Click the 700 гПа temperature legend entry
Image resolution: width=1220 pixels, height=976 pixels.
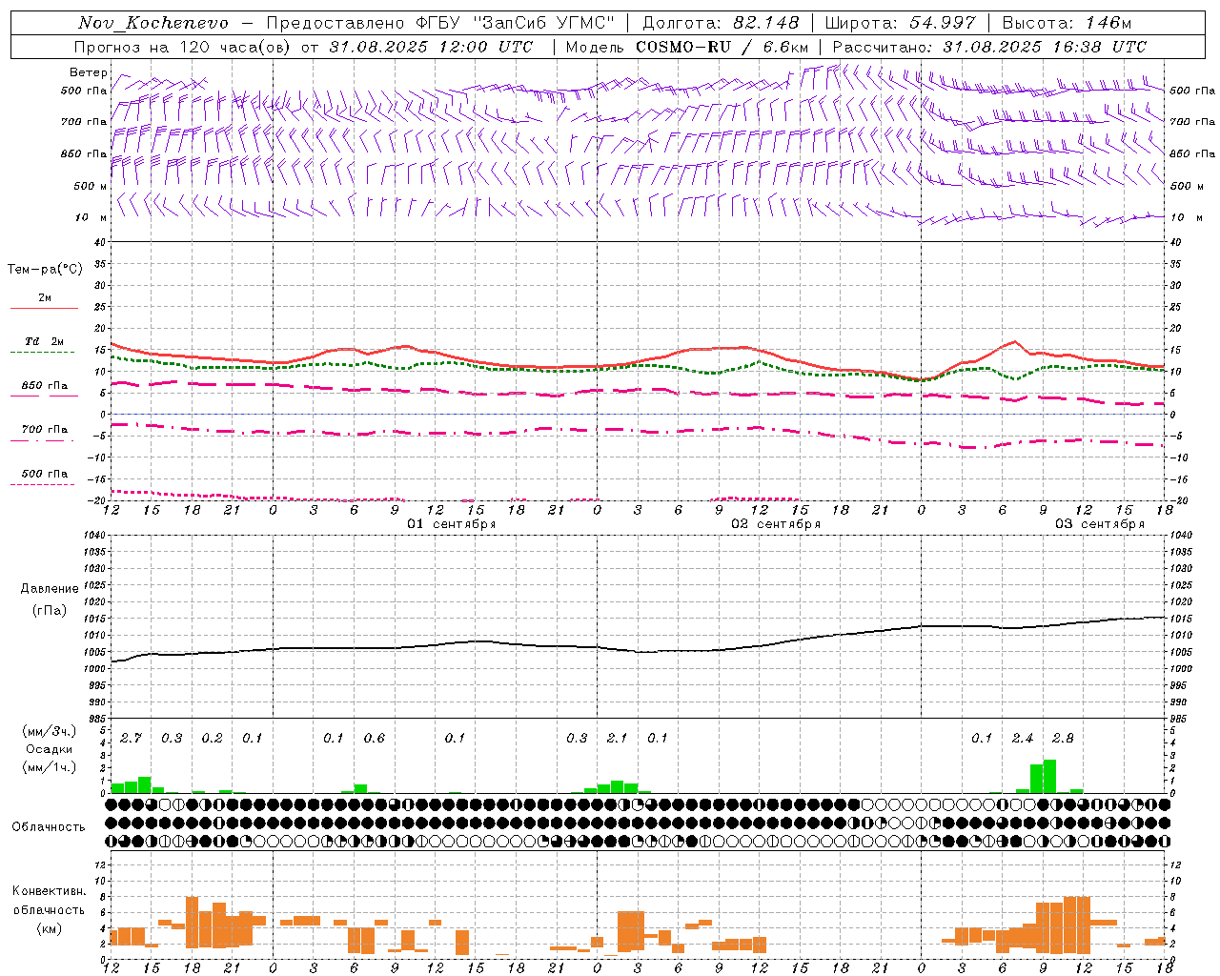[x=45, y=430]
